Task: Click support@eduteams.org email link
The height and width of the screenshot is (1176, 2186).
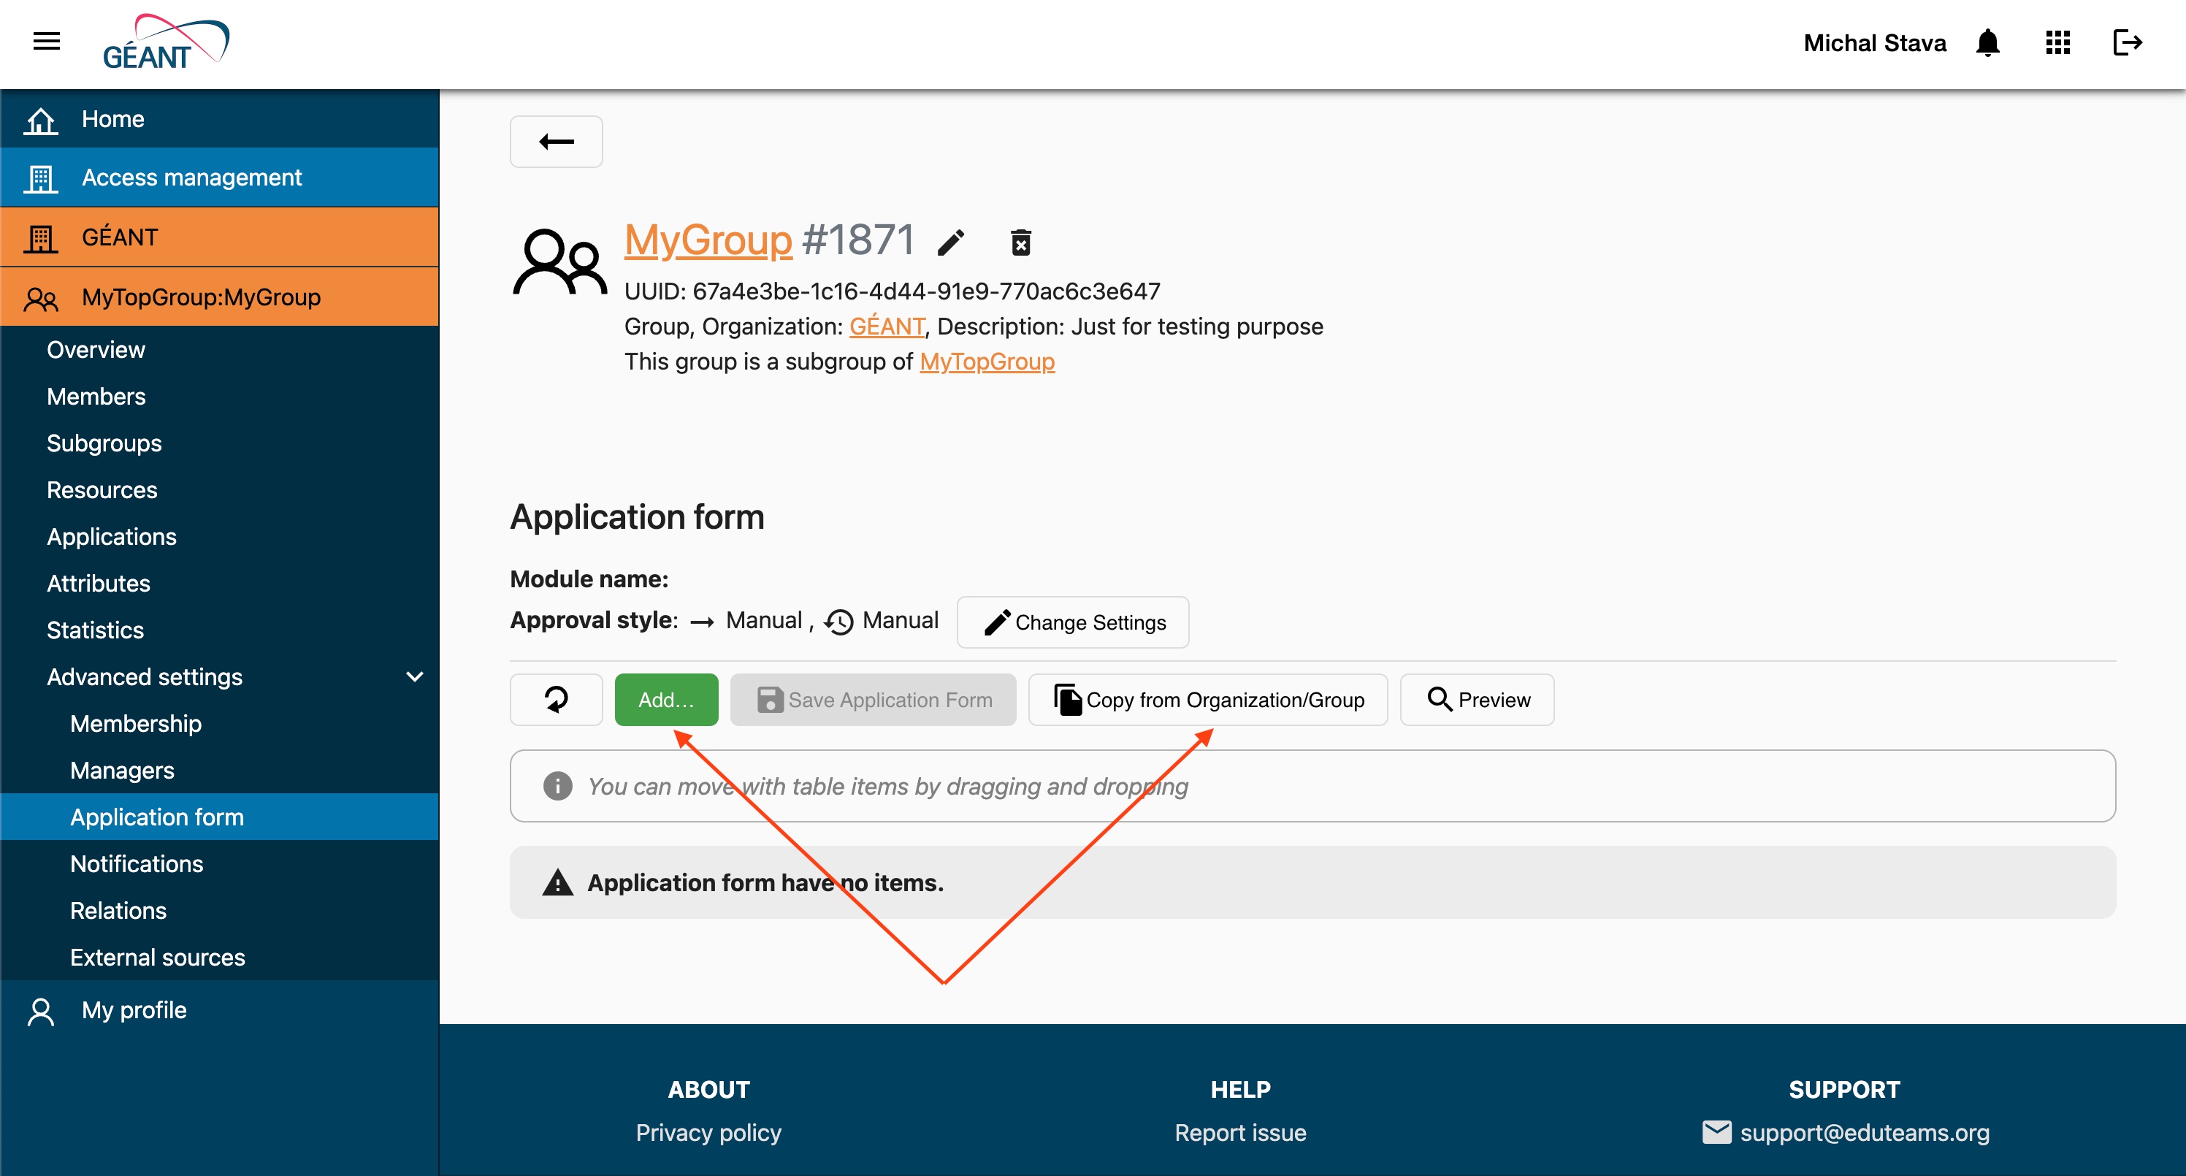Action: pos(1865,1132)
